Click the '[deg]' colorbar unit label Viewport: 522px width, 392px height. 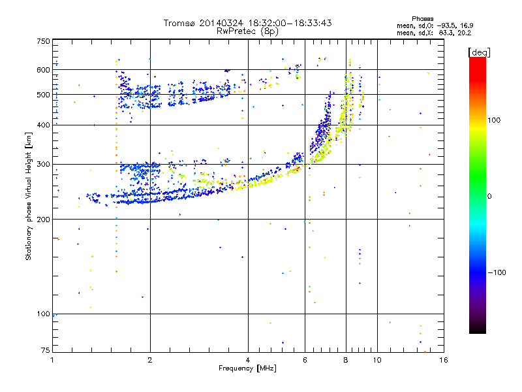click(x=479, y=52)
